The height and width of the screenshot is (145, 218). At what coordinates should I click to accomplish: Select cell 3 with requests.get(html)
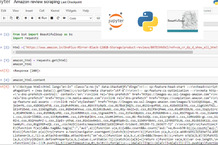[115, 62]
